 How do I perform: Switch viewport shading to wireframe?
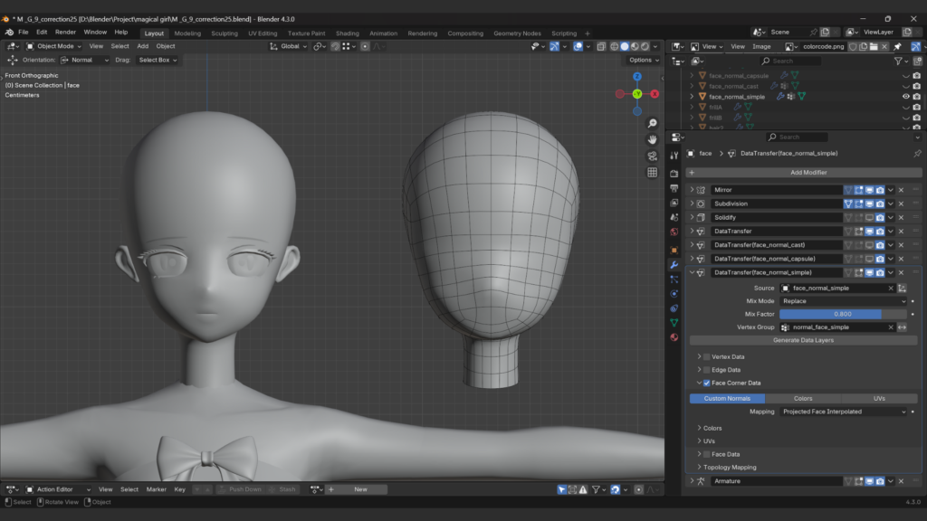click(x=613, y=46)
